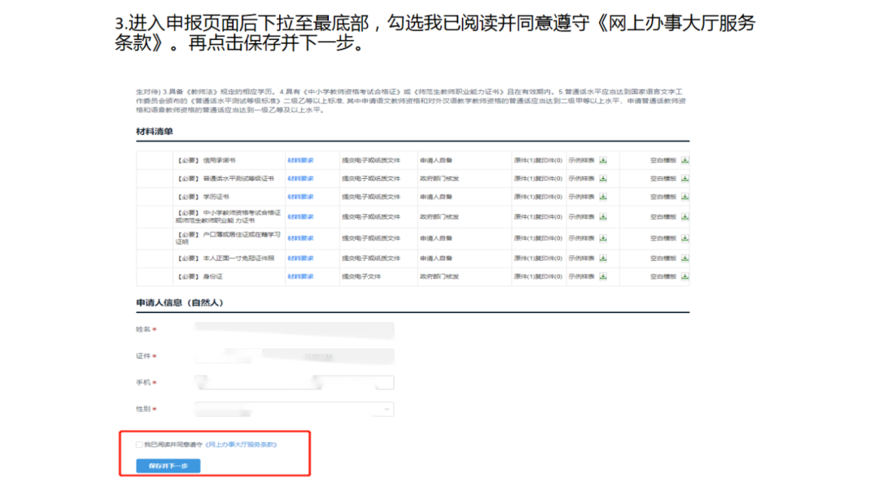Image resolution: width=879 pixels, height=491 pixels.
Task: Click 保存并下一步 button
Action: pos(168,466)
